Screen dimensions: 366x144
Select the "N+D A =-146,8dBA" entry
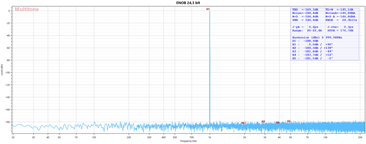point(340,17)
